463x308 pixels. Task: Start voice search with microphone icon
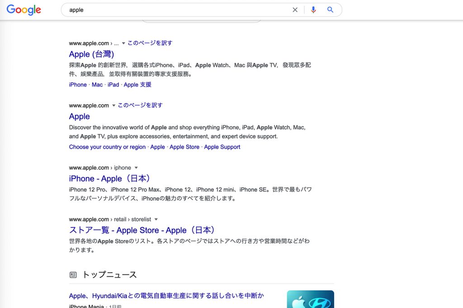pyautogui.click(x=313, y=10)
